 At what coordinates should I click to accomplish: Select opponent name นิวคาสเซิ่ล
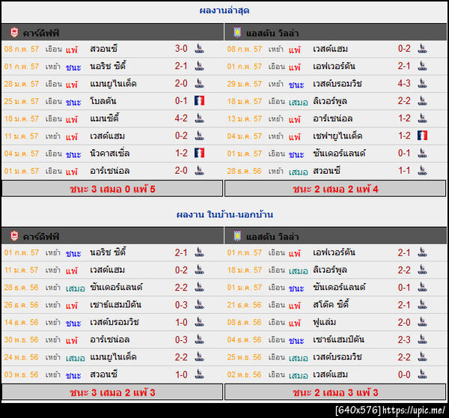point(110,153)
